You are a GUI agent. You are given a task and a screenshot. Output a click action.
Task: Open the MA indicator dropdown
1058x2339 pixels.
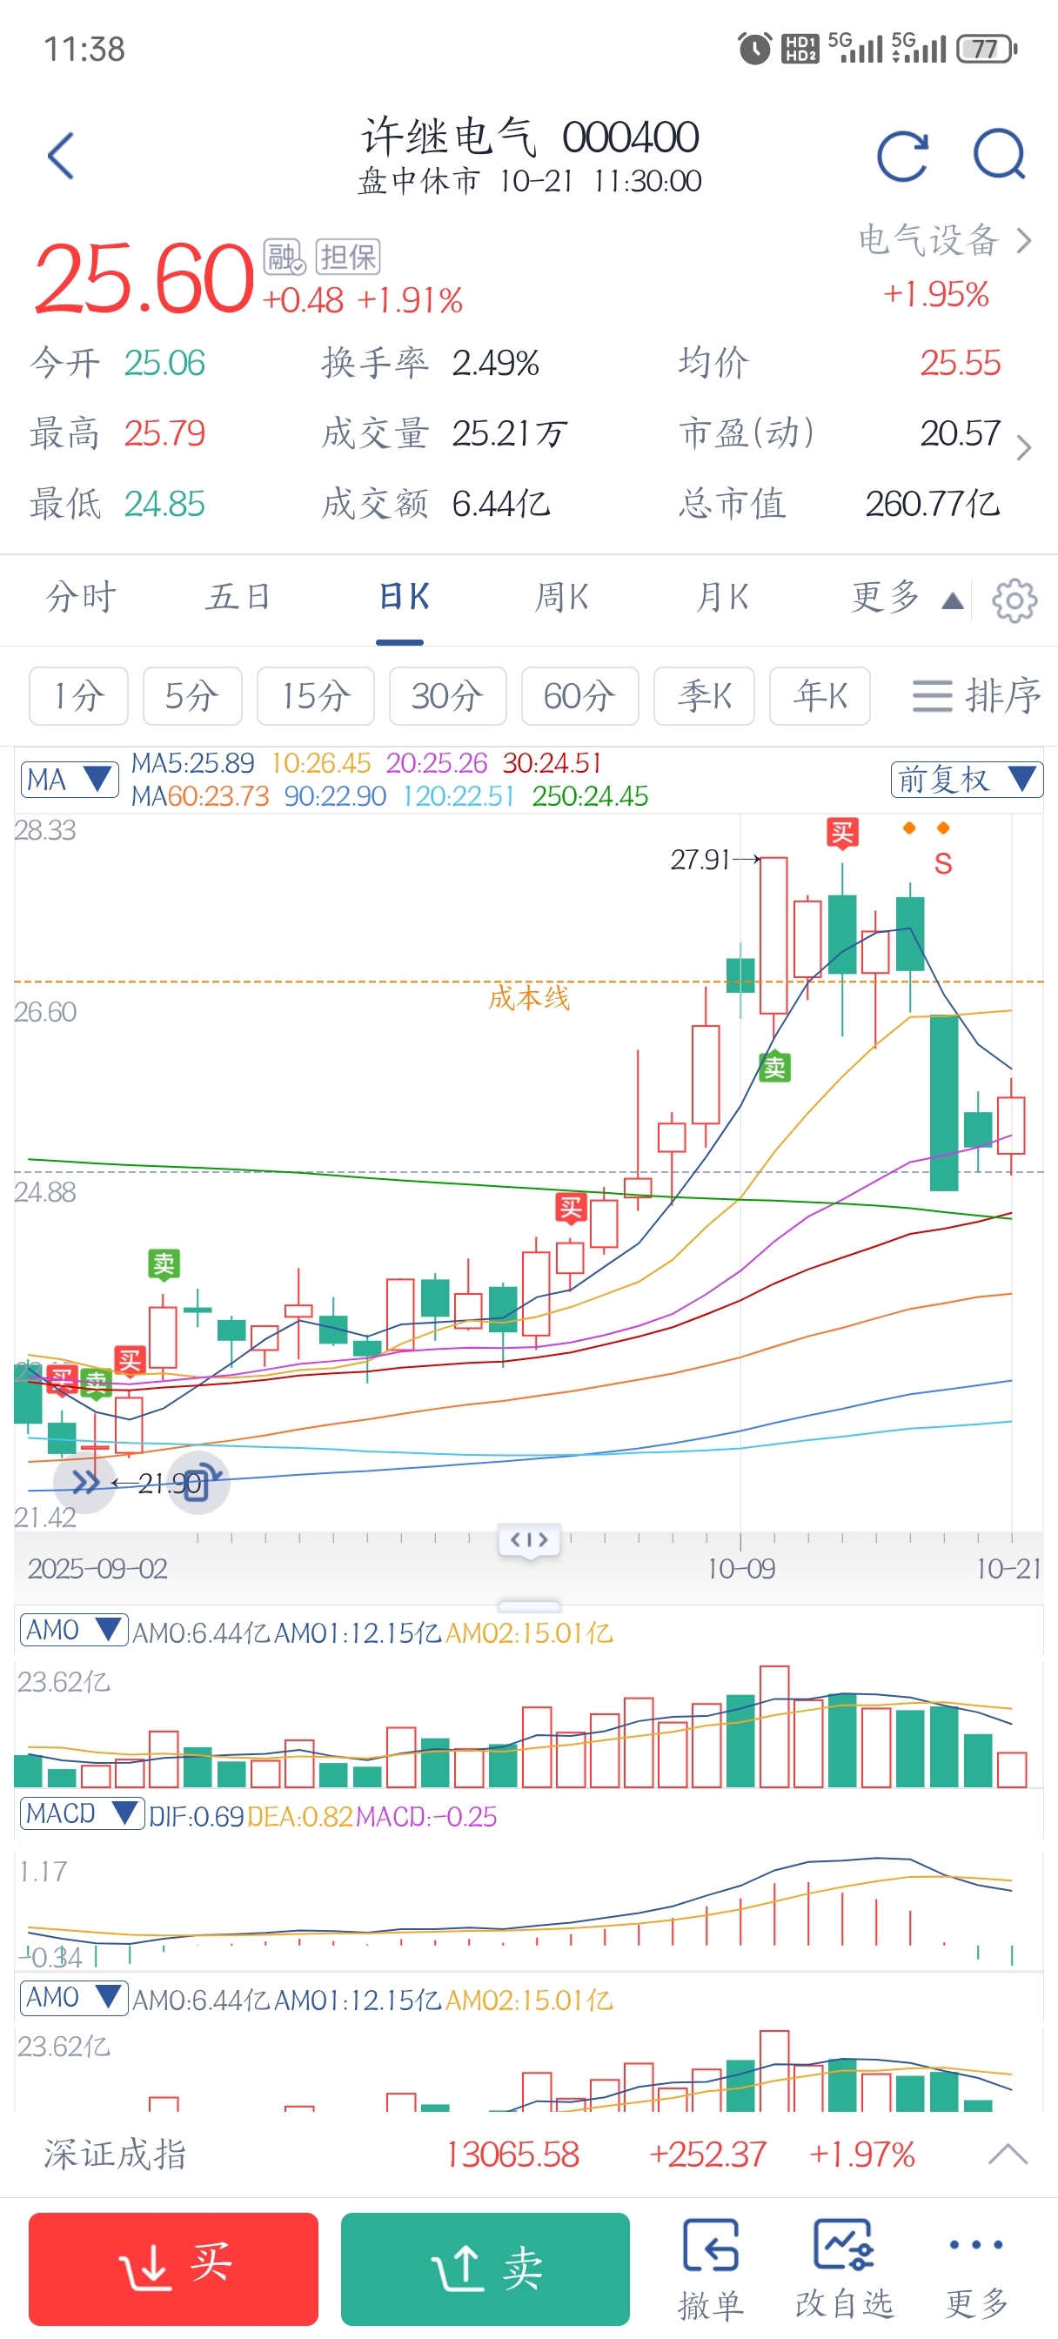pyautogui.click(x=69, y=779)
